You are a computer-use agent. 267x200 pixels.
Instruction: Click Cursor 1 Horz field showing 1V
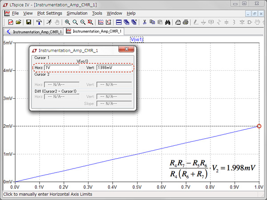61,68
